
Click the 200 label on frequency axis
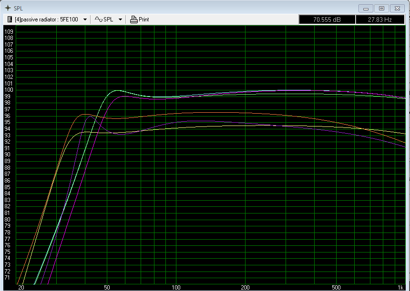tap(245, 288)
